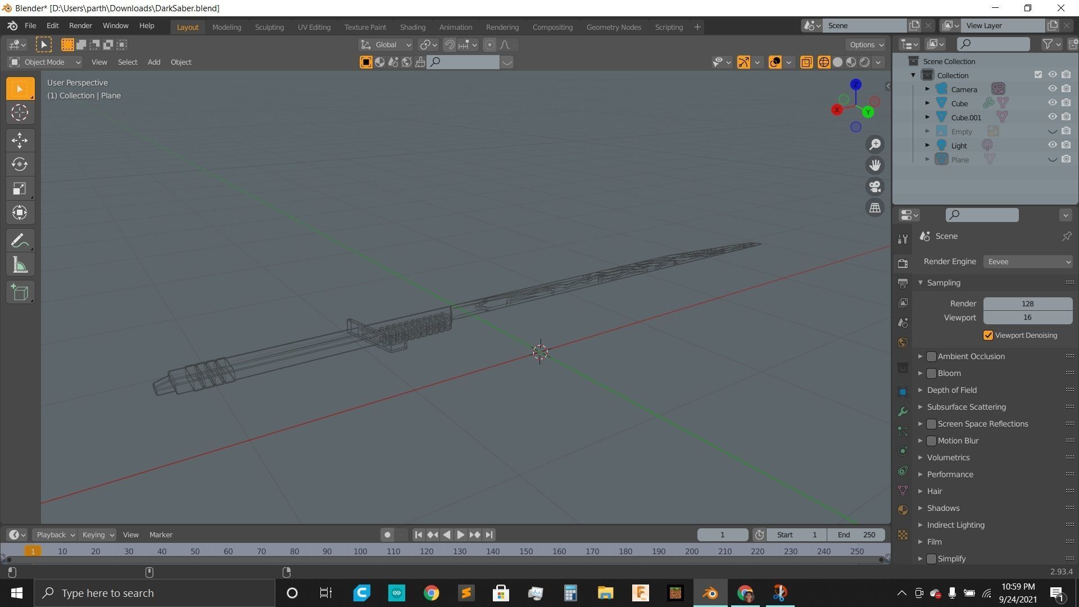Enable Motion Blur checkbox

tap(931, 441)
